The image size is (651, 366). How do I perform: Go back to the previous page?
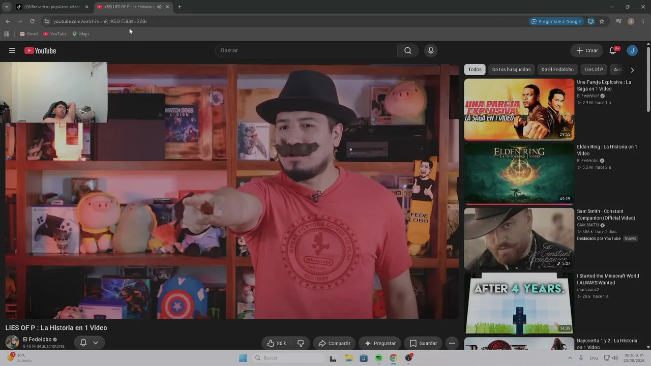[8, 21]
